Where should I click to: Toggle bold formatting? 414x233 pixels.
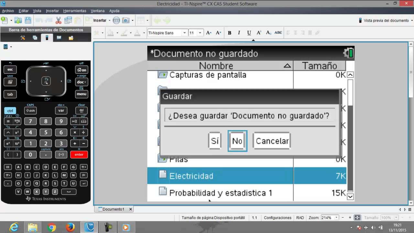tap(230, 33)
